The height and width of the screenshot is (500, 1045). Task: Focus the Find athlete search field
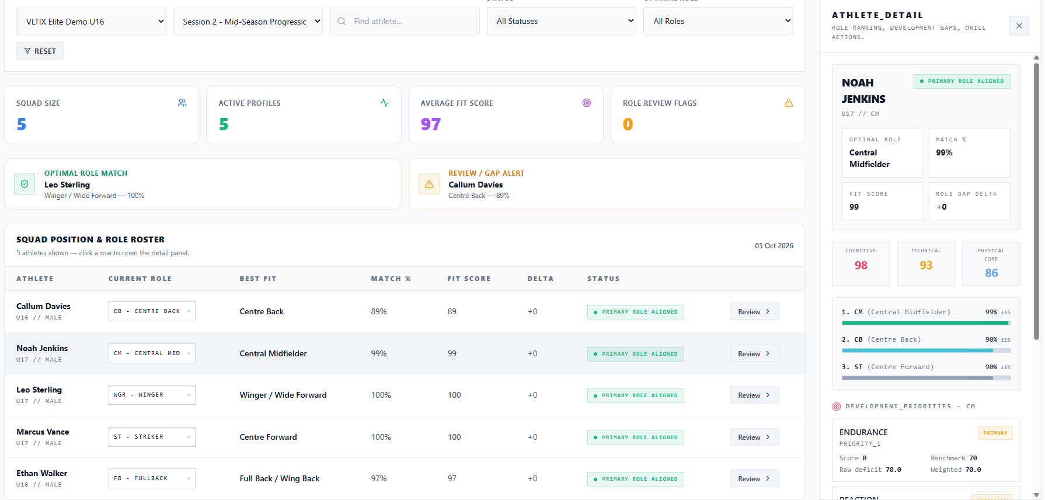pos(405,21)
